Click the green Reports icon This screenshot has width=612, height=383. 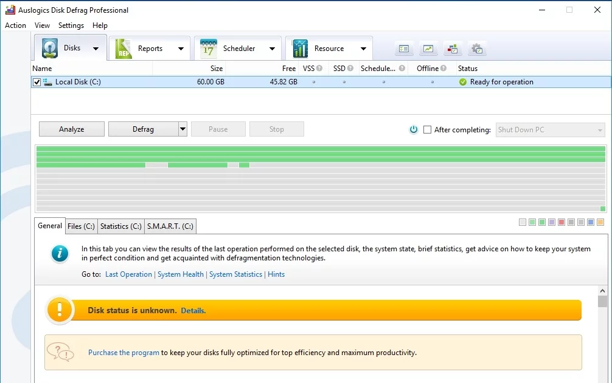[x=123, y=49]
